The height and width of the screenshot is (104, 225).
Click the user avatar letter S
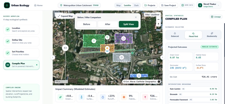pos(200,5)
